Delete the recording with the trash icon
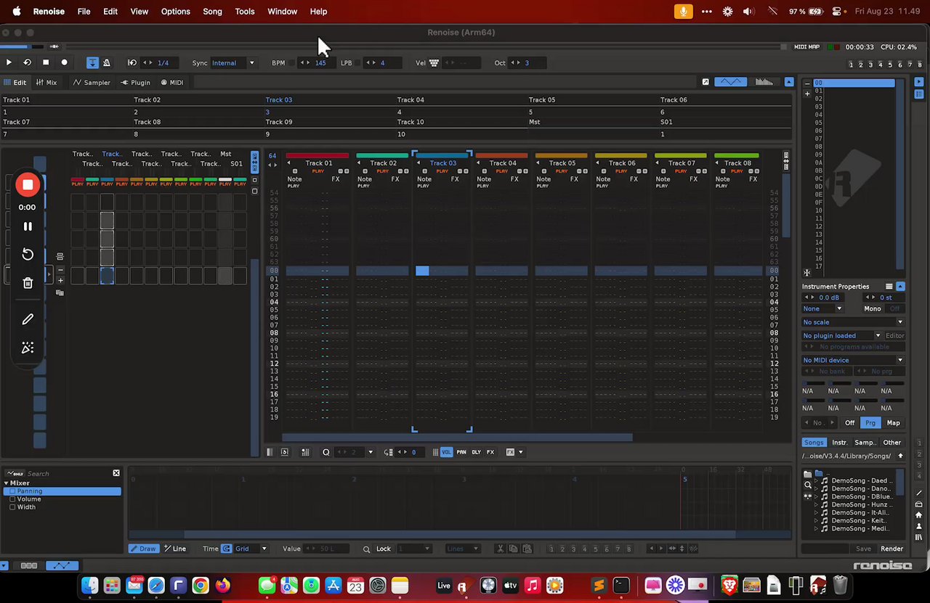This screenshot has width=930, height=603. pyautogui.click(x=28, y=283)
